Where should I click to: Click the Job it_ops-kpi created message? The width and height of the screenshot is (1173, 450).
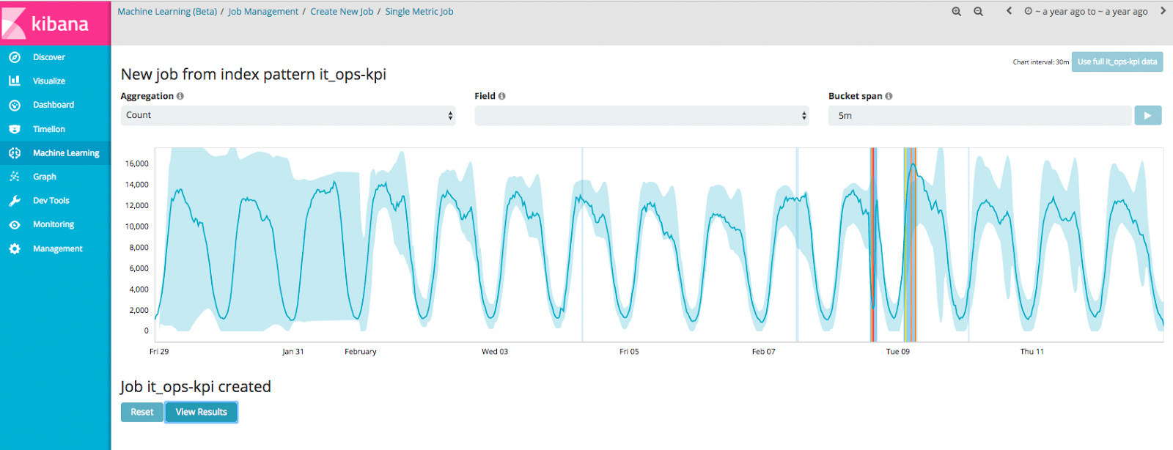[196, 386]
